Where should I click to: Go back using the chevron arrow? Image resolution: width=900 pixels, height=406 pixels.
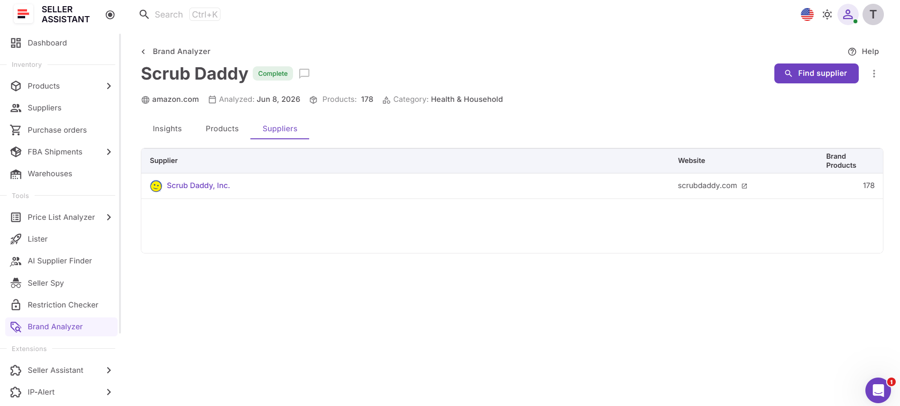pos(143,52)
